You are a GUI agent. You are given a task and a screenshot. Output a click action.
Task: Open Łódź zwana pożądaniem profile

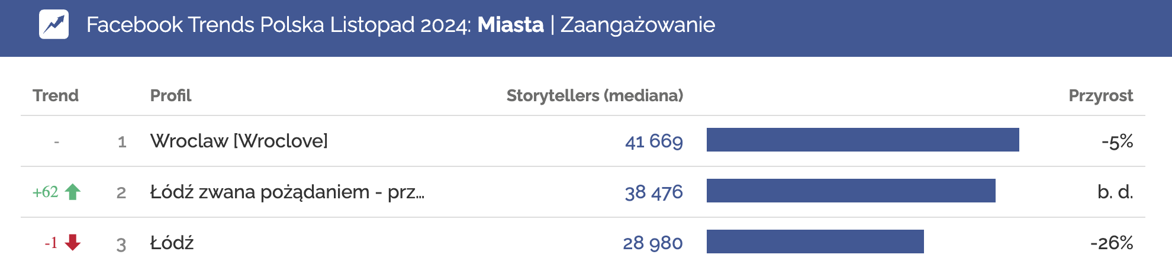tap(287, 192)
